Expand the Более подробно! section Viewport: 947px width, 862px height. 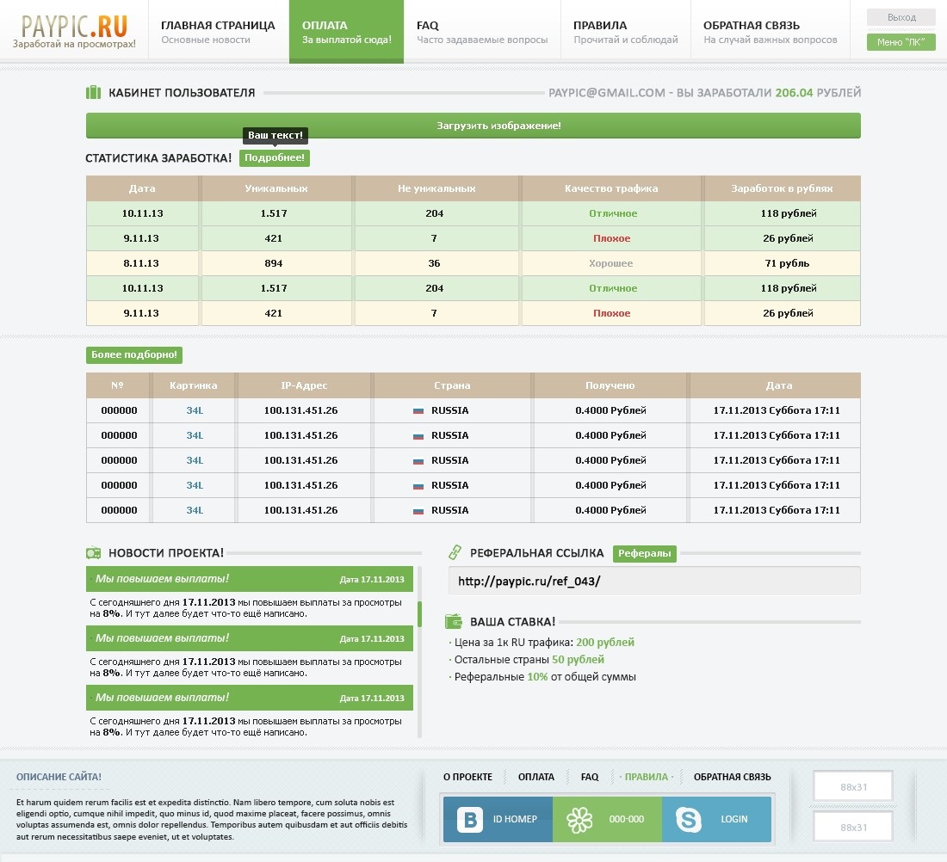click(x=134, y=355)
